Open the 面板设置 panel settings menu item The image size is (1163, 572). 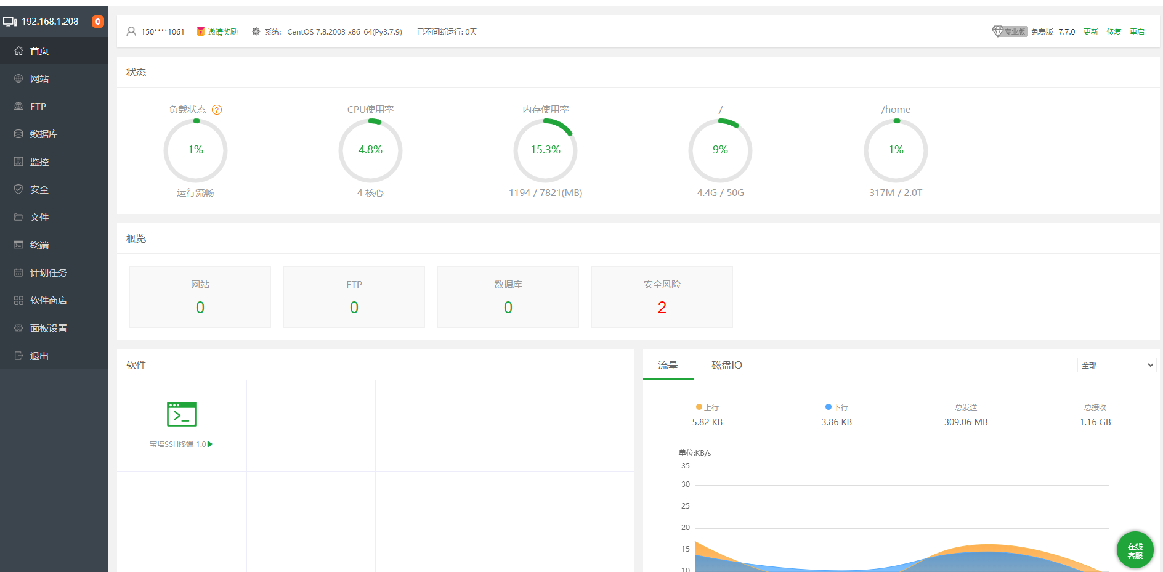tap(54, 328)
